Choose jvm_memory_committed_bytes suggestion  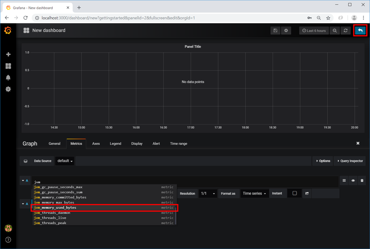[x=104, y=197]
